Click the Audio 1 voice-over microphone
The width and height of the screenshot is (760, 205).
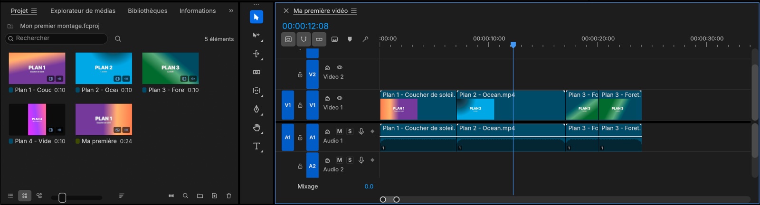click(361, 131)
